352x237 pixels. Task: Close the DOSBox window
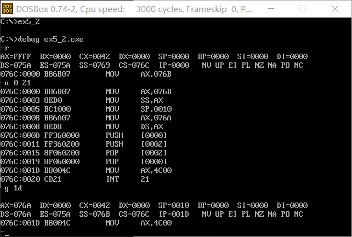click(x=335, y=9)
